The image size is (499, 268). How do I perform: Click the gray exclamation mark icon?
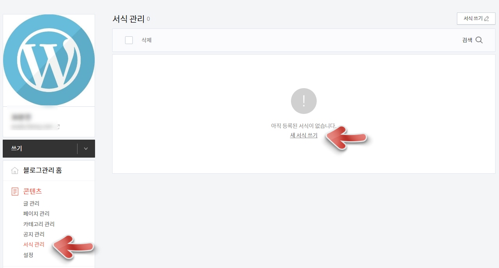[x=304, y=101]
